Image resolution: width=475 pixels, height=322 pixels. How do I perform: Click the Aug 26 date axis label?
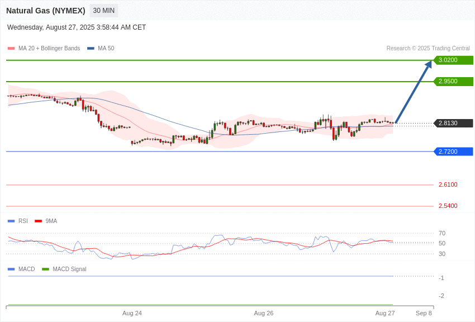pos(264,313)
